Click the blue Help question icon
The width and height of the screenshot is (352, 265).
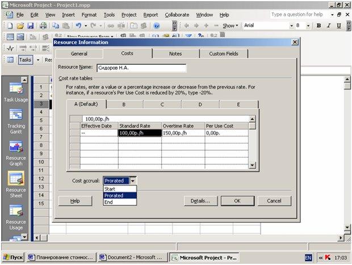(157, 26)
